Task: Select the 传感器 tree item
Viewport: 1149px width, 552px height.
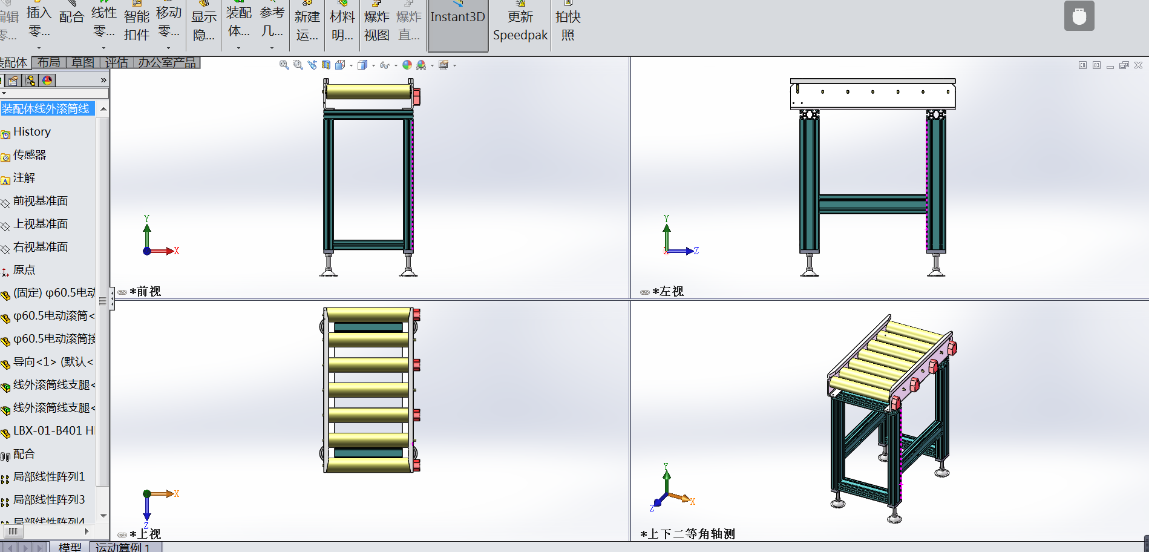Action: (30, 154)
